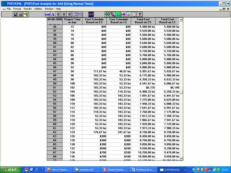This screenshot has width=231, height=173.
Task: Click the Windows start button
Action: click(10, 170)
